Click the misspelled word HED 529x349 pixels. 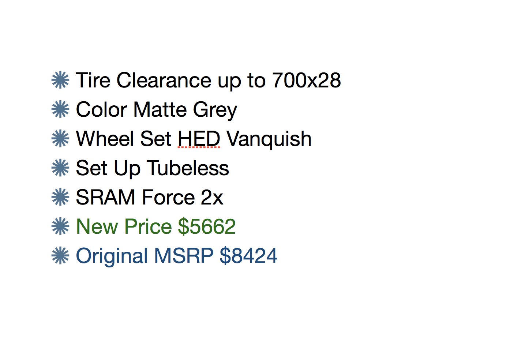tap(199, 139)
